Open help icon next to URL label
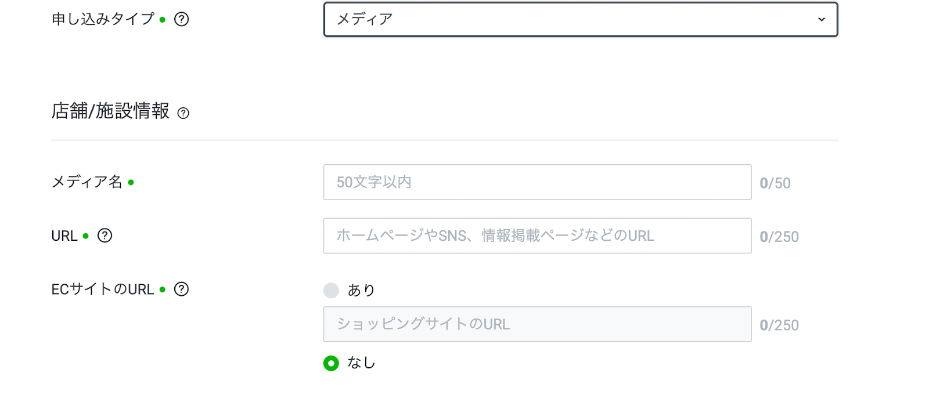The height and width of the screenshot is (409, 929). point(105,236)
